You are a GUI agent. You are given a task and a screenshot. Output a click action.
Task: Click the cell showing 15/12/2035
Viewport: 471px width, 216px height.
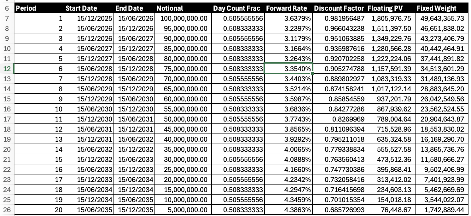point(136,210)
